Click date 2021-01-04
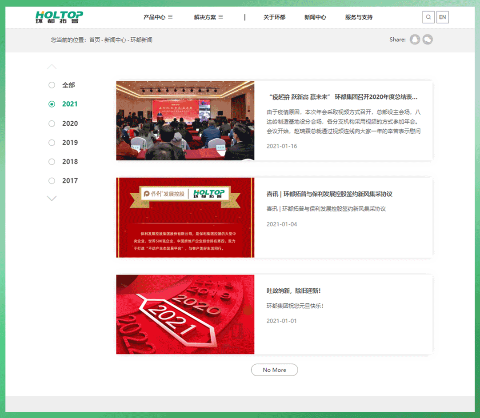The height and width of the screenshot is (418, 480). click(282, 224)
